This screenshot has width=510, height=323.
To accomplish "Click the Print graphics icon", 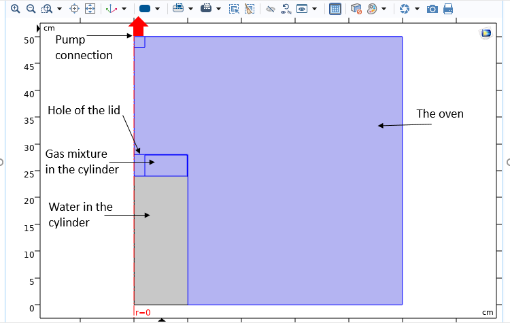I will [448, 9].
